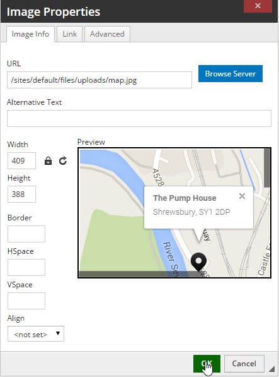This screenshot has height=377, width=279.
Task: Click the Align dropdown arrow
Action: click(58, 333)
